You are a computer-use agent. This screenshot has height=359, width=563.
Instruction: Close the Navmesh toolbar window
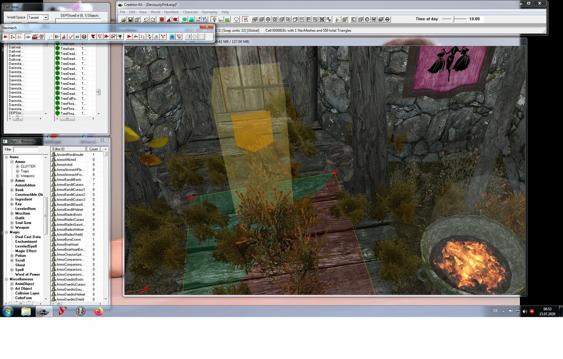[x=207, y=27]
